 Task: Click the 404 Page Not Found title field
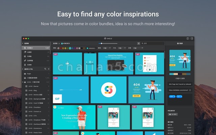click(180, 84)
